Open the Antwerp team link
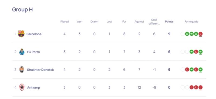Screen dimensions: 216x99 pyautogui.click(x=33, y=88)
